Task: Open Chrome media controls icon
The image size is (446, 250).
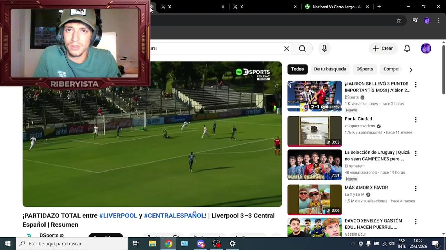Action: click(x=415, y=20)
